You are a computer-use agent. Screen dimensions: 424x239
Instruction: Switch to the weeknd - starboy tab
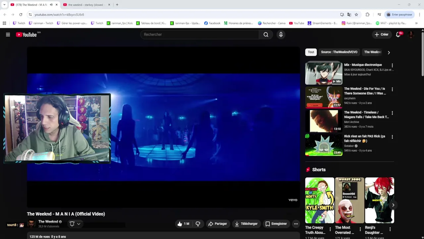coord(85,5)
